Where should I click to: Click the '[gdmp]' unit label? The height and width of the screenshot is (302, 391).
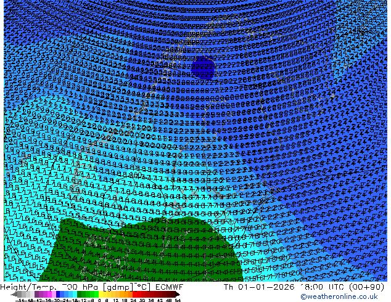[118, 288]
